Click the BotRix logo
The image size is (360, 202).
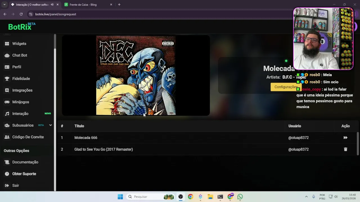click(x=22, y=27)
